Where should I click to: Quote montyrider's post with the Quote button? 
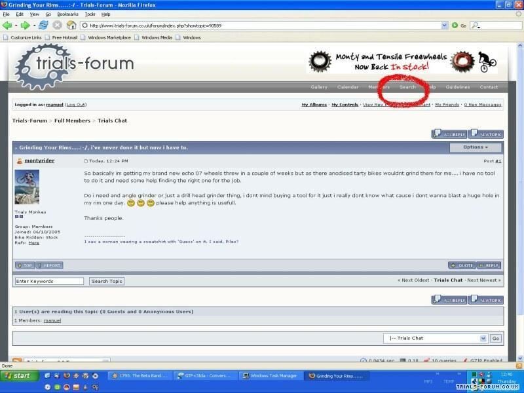462,265
